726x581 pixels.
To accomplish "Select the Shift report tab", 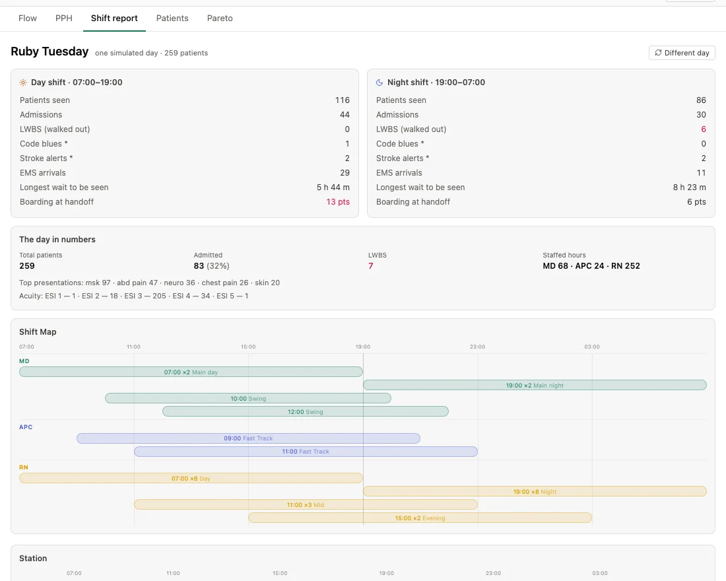I will [114, 18].
